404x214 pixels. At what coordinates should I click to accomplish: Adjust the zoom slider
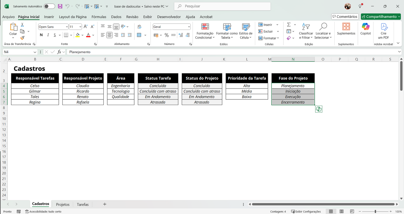pos(375,211)
